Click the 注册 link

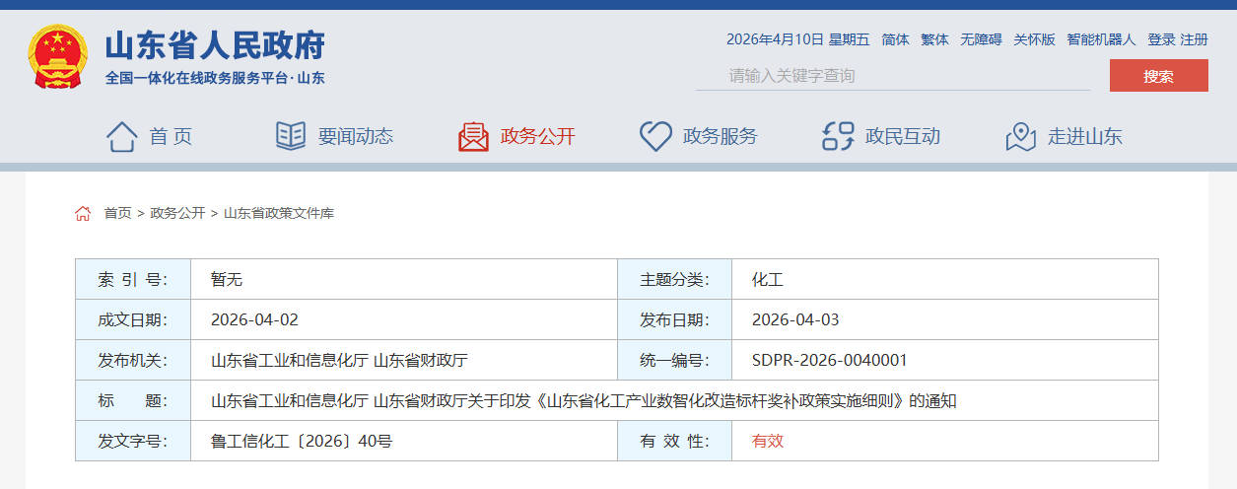point(1195,39)
